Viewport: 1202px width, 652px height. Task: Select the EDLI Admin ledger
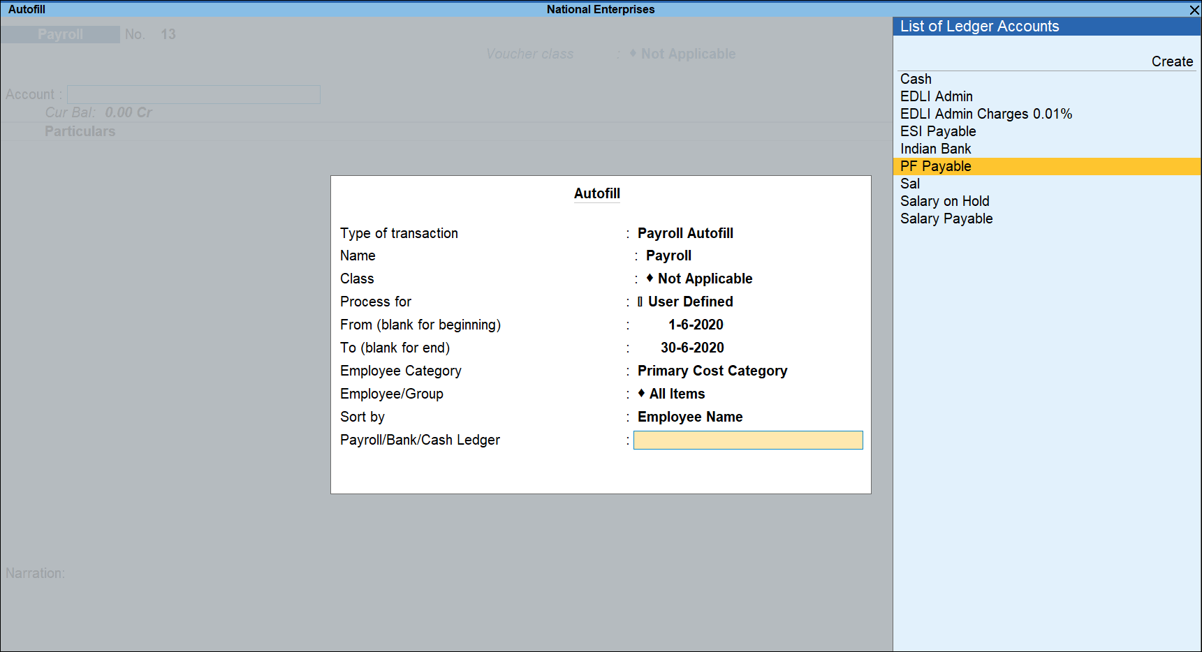937,96
